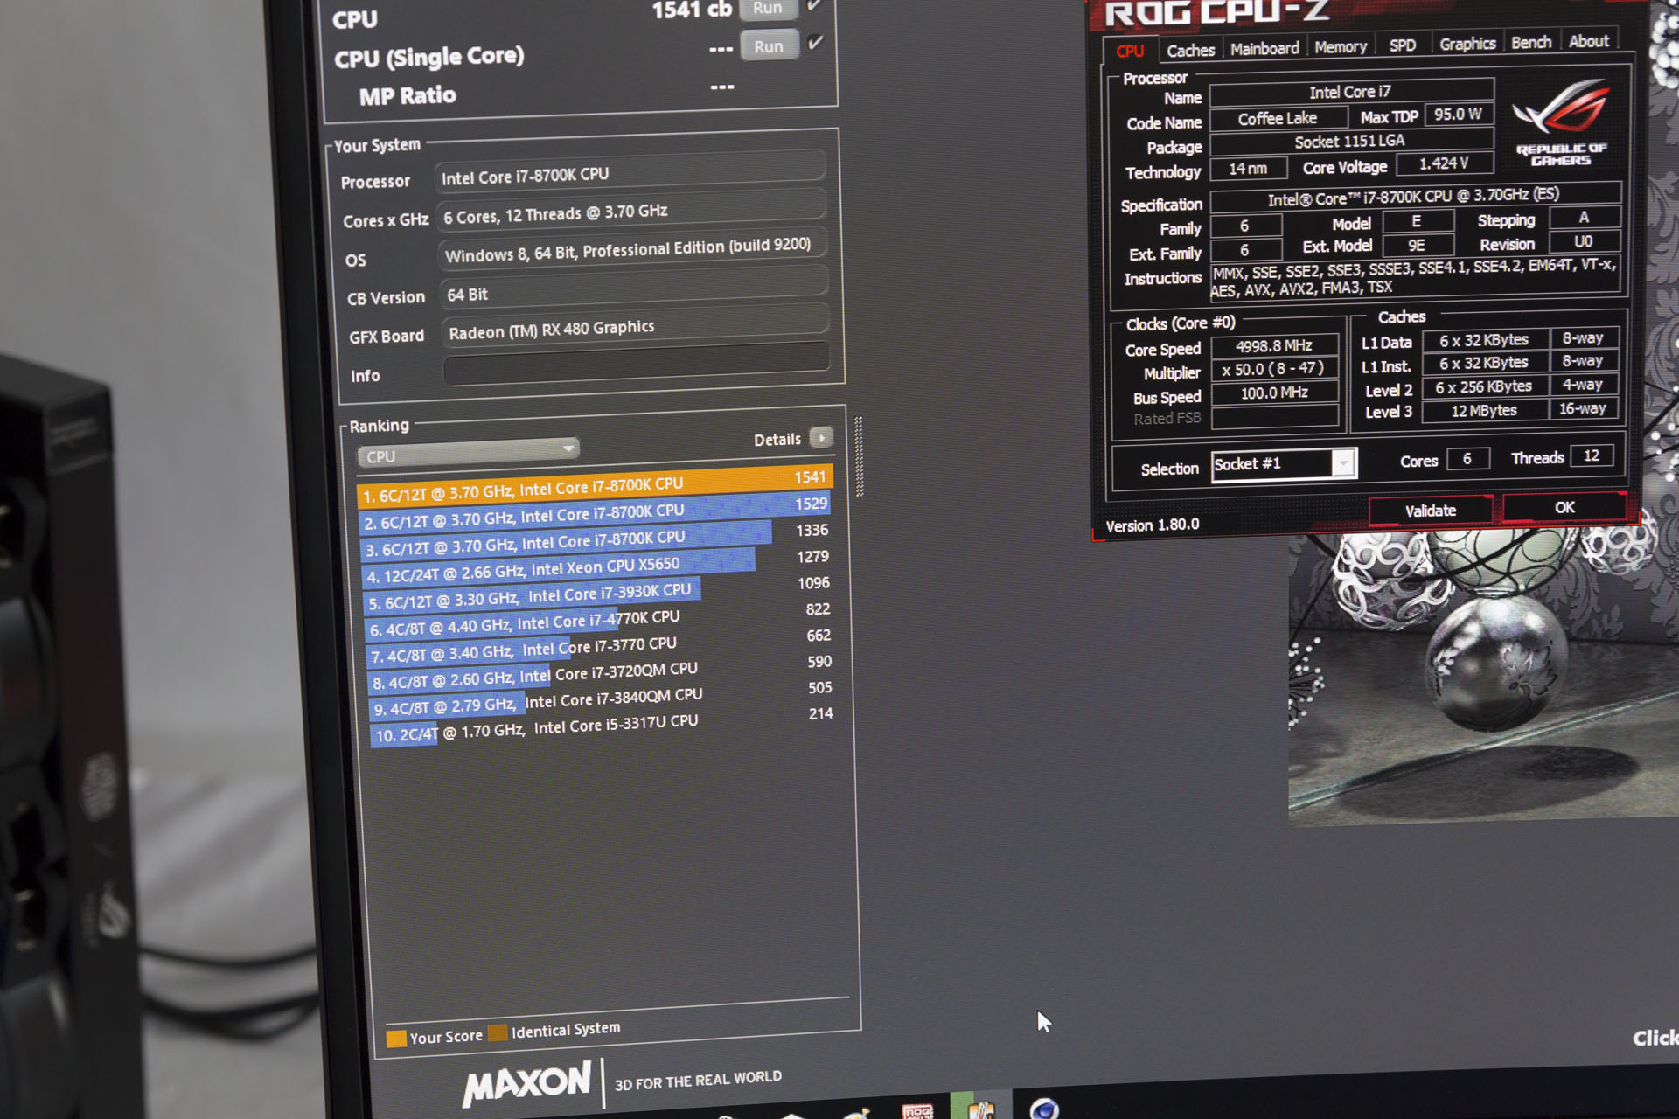Image resolution: width=1679 pixels, height=1119 pixels.
Task: Switch to the Bench tab
Action: (x=1530, y=43)
